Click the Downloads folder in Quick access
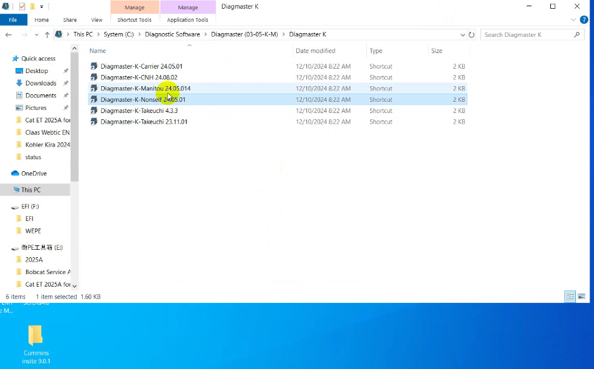The image size is (594, 369). tap(41, 83)
